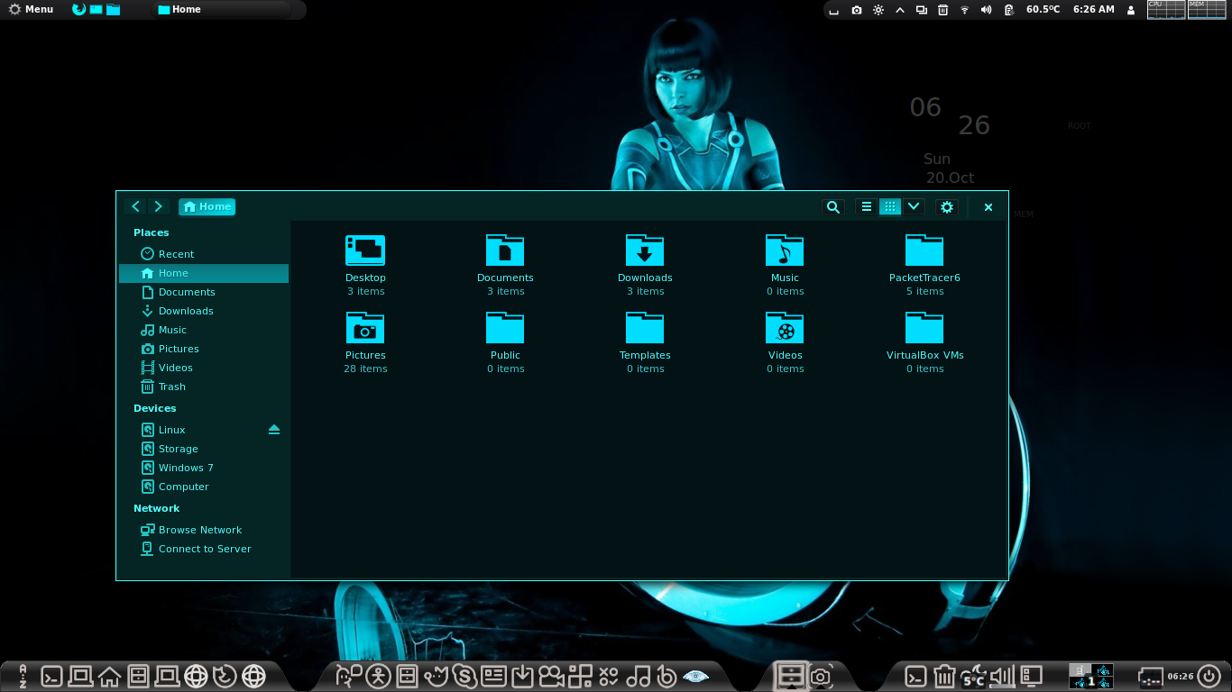
Task: Open the user account tray icon
Action: tap(1131, 10)
